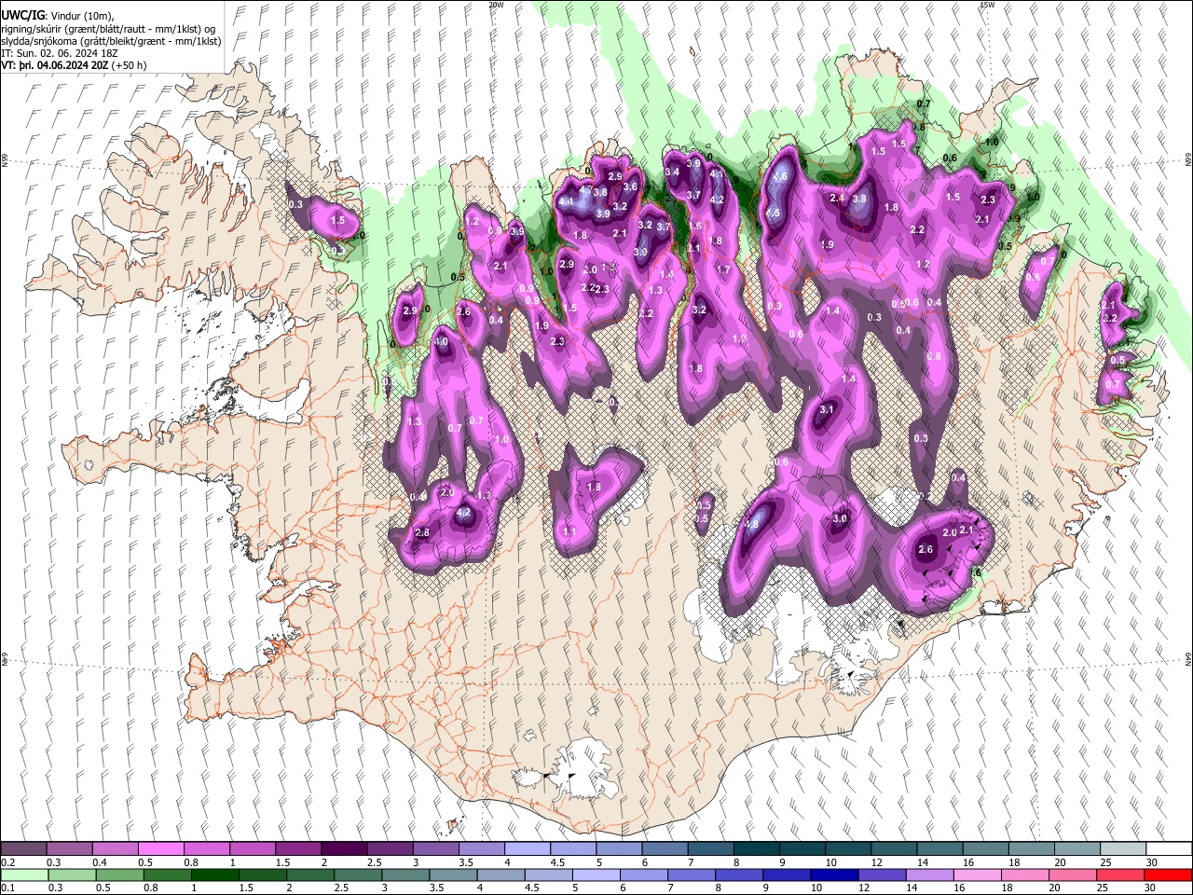Click the rain legend swatch between 0.5 and 0.8
1193x895 pixels.
119,874
